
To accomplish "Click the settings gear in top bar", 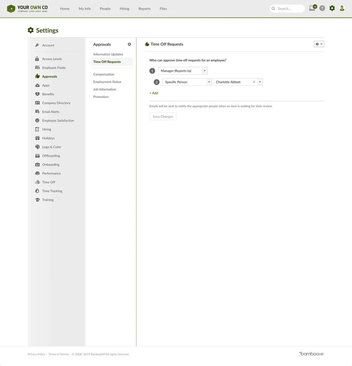I will point(332,8).
